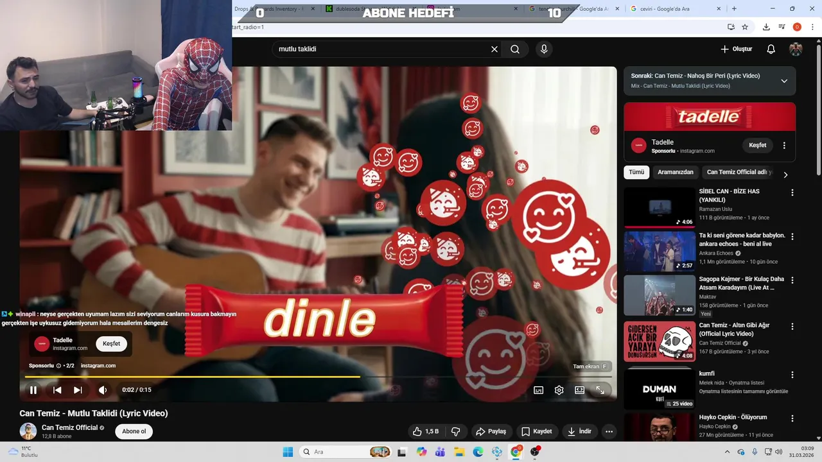822x462 pixels.
Task: Like the video with thumbs up
Action: pyautogui.click(x=426, y=432)
